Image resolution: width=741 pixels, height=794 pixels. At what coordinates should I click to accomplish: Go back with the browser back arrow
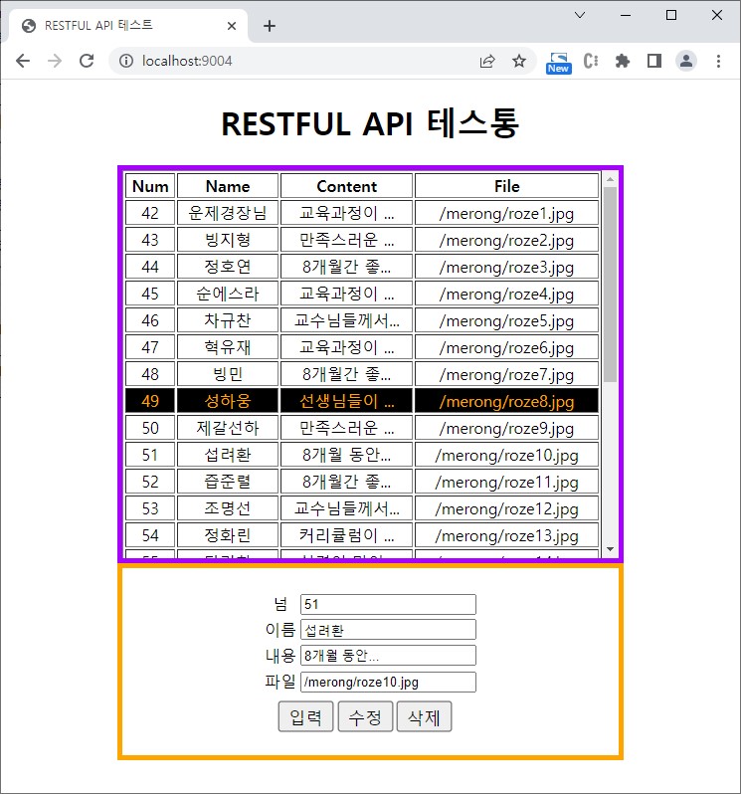(23, 62)
